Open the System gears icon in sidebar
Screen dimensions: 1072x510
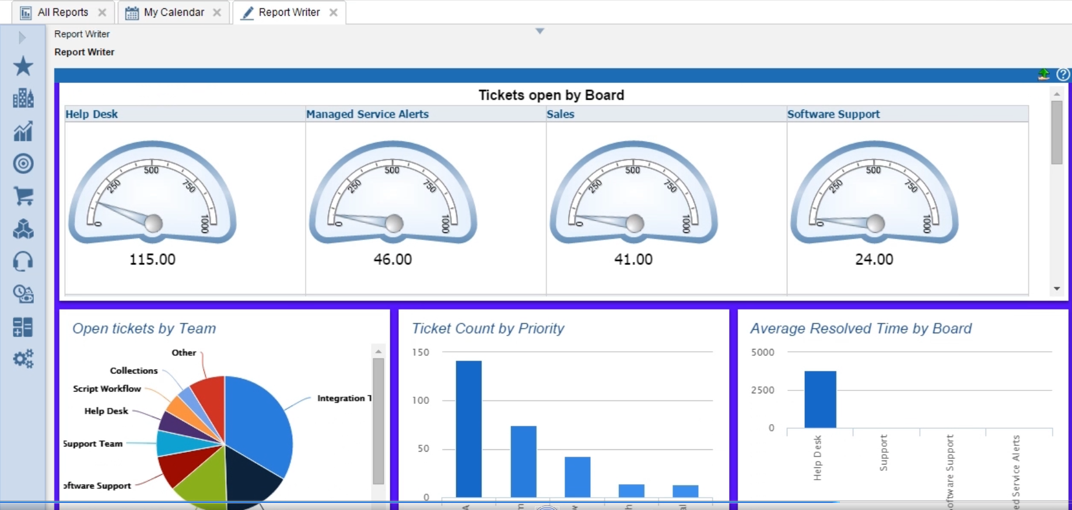click(x=23, y=358)
